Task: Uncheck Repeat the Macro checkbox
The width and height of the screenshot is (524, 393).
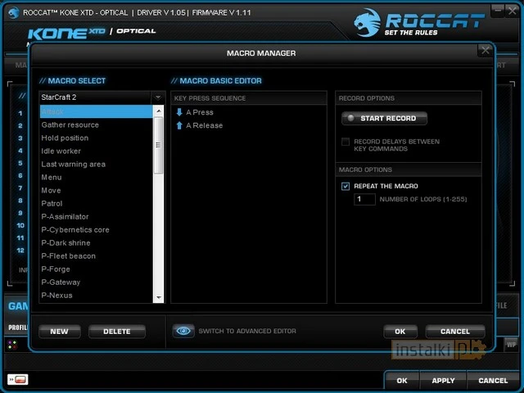Action: 346,186
